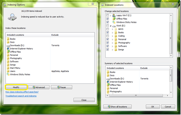Check the Coding folder checkbox
The width and height of the screenshot is (181, 115).
tap(108, 36)
